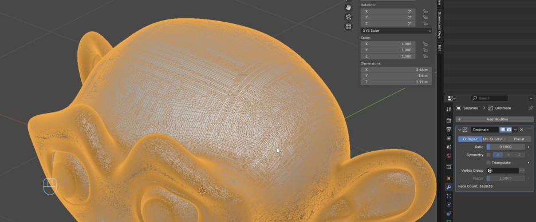
Task: Click the Decimate modifier name field
Action: pos(484,130)
